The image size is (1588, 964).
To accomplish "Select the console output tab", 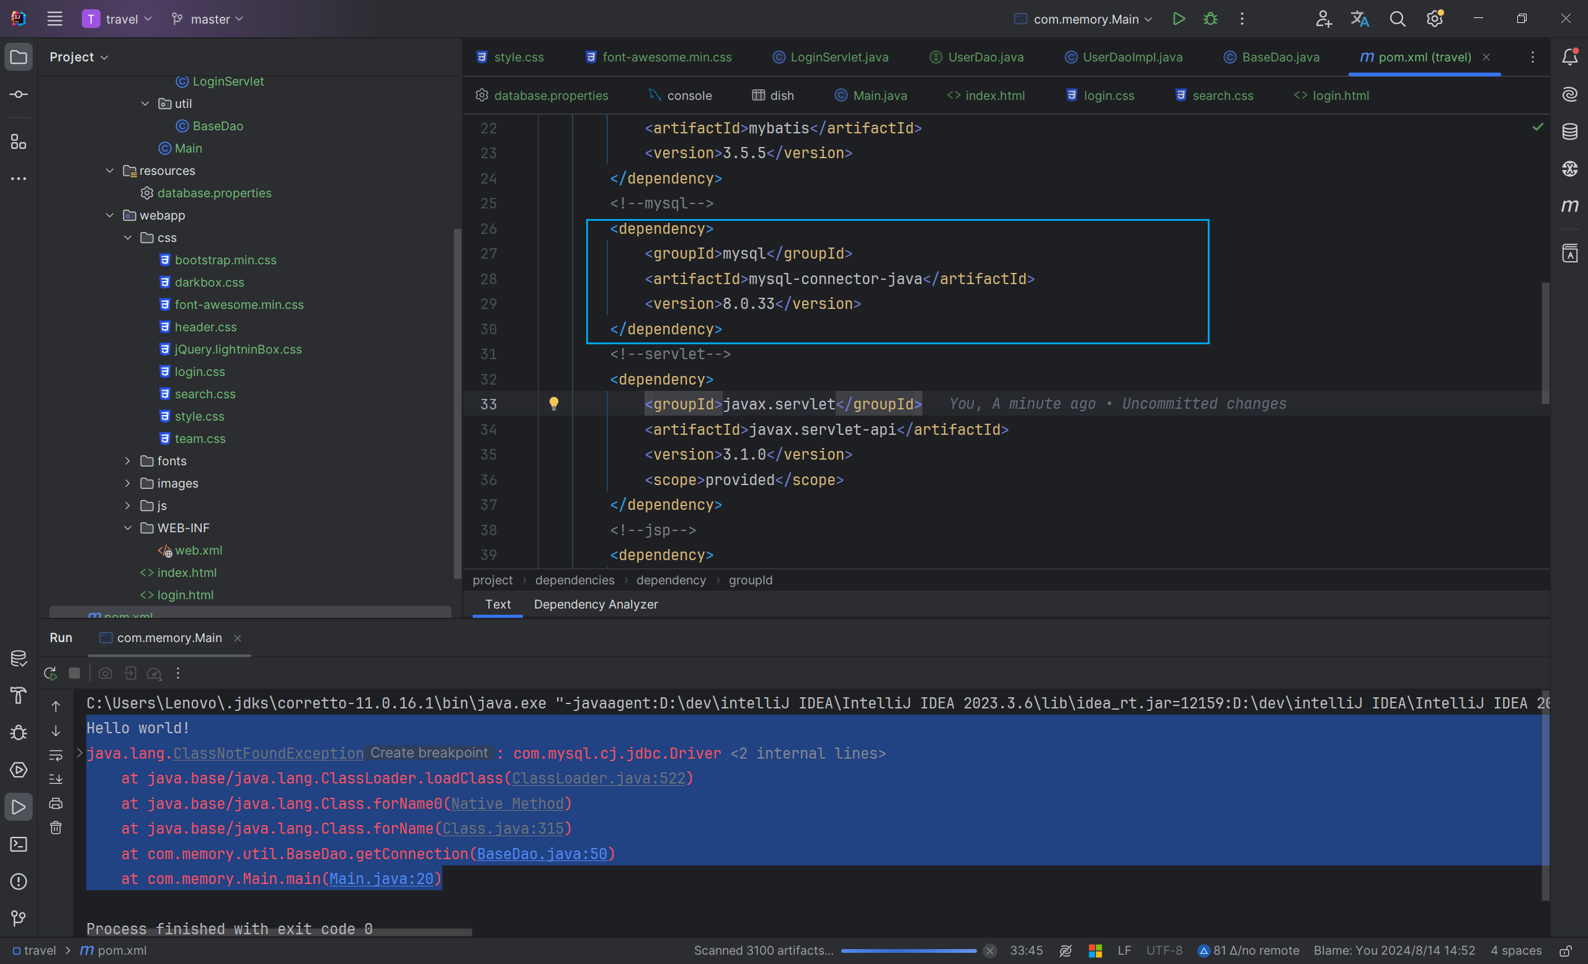I will pos(687,96).
